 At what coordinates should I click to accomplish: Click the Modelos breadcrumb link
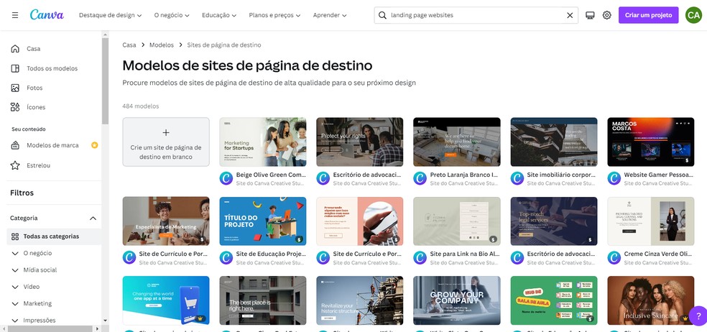(x=162, y=45)
